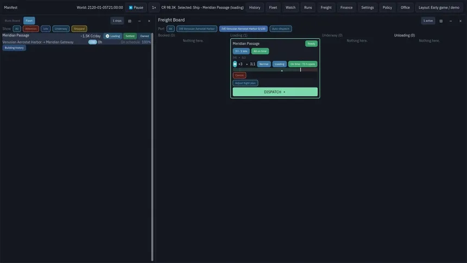Click the DISPATCH button
The height and width of the screenshot is (263, 467).
point(275,92)
